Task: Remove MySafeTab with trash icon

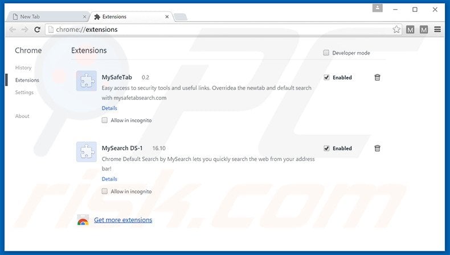Action: tap(378, 77)
